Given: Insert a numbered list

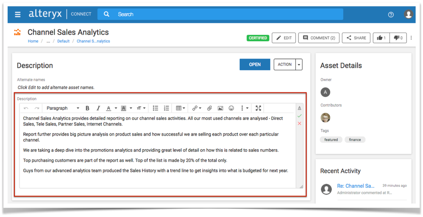Looking at the screenshot, I should pos(166,108).
